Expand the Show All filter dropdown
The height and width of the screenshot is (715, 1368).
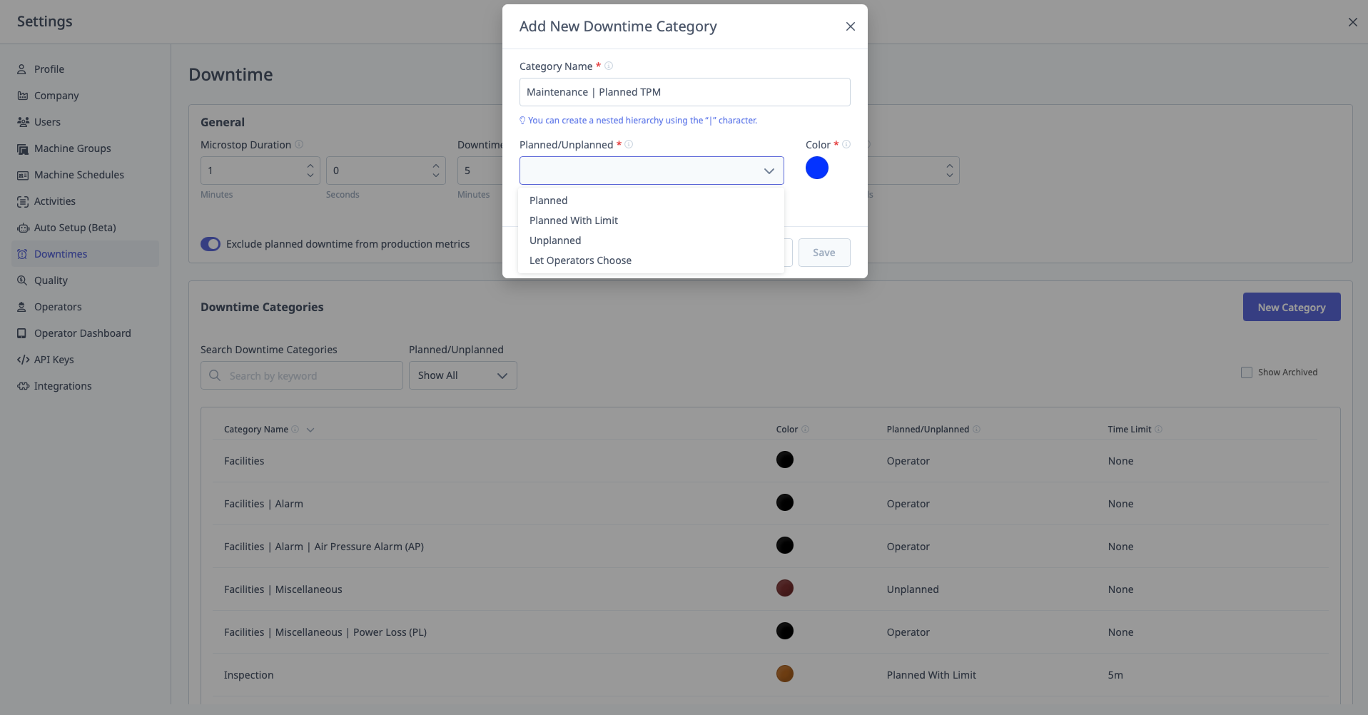click(462, 375)
